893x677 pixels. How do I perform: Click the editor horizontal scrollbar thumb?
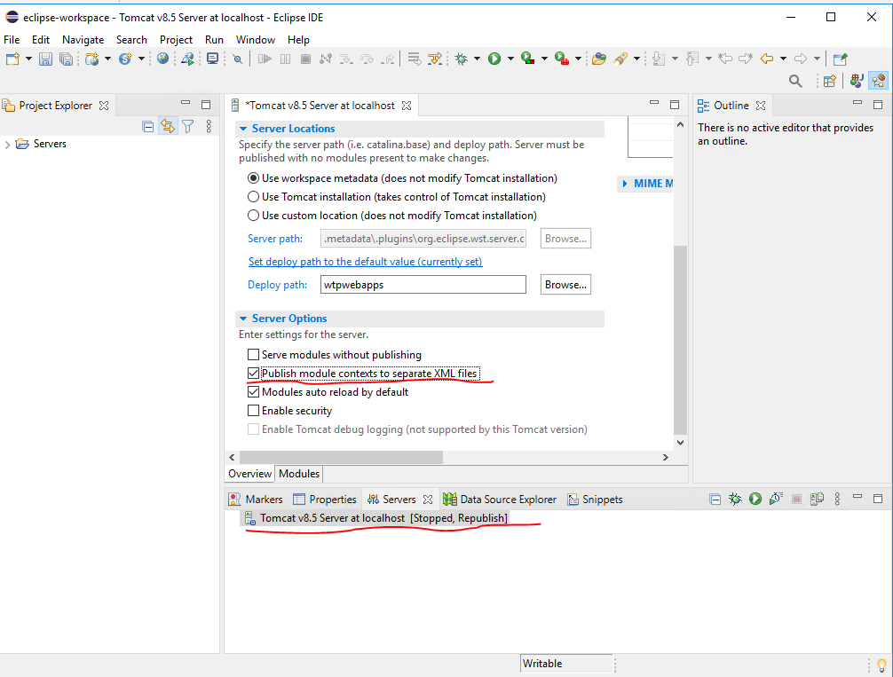pyautogui.click(x=341, y=457)
